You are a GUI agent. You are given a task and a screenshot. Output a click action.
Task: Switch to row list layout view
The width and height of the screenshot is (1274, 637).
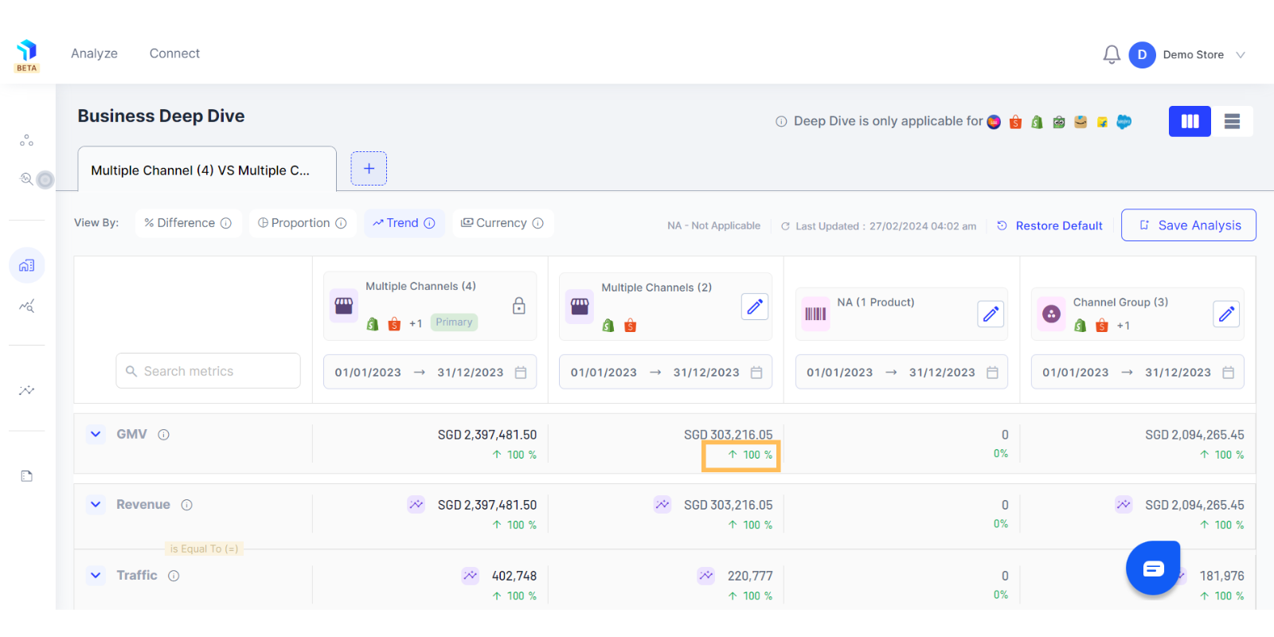pyautogui.click(x=1232, y=121)
